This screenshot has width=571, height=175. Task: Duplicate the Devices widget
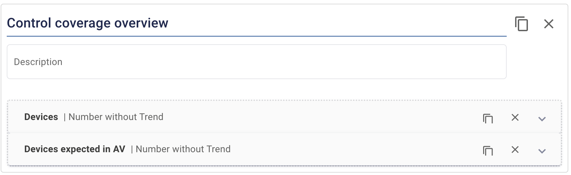point(488,118)
